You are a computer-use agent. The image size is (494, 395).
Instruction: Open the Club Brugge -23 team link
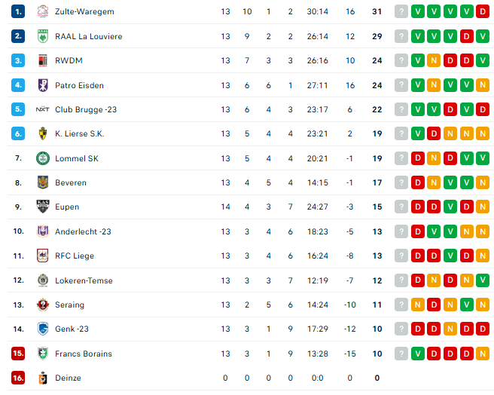[86, 109]
